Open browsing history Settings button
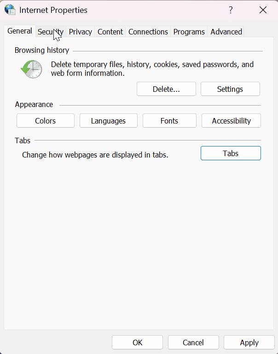The height and width of the screenshot is (354, 278). point(230,89)
